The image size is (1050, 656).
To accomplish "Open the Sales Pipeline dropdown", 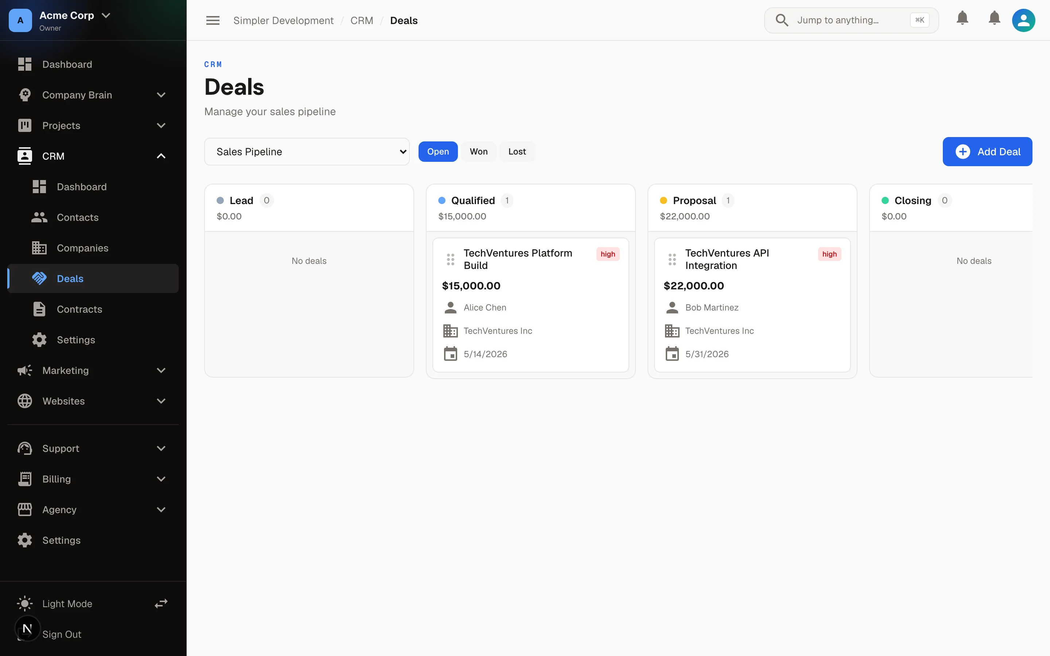I will pos(307,151).
